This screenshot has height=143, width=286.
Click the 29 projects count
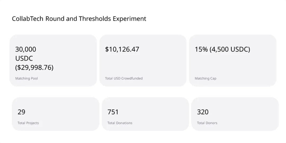[x=21, y=112]
